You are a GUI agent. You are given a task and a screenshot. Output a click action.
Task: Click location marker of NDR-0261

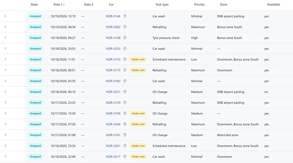tap(125, 146)
